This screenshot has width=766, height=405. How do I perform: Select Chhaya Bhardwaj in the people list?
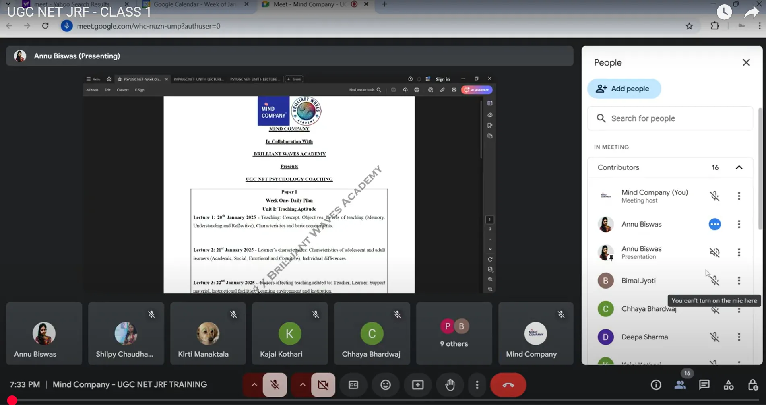648,309
